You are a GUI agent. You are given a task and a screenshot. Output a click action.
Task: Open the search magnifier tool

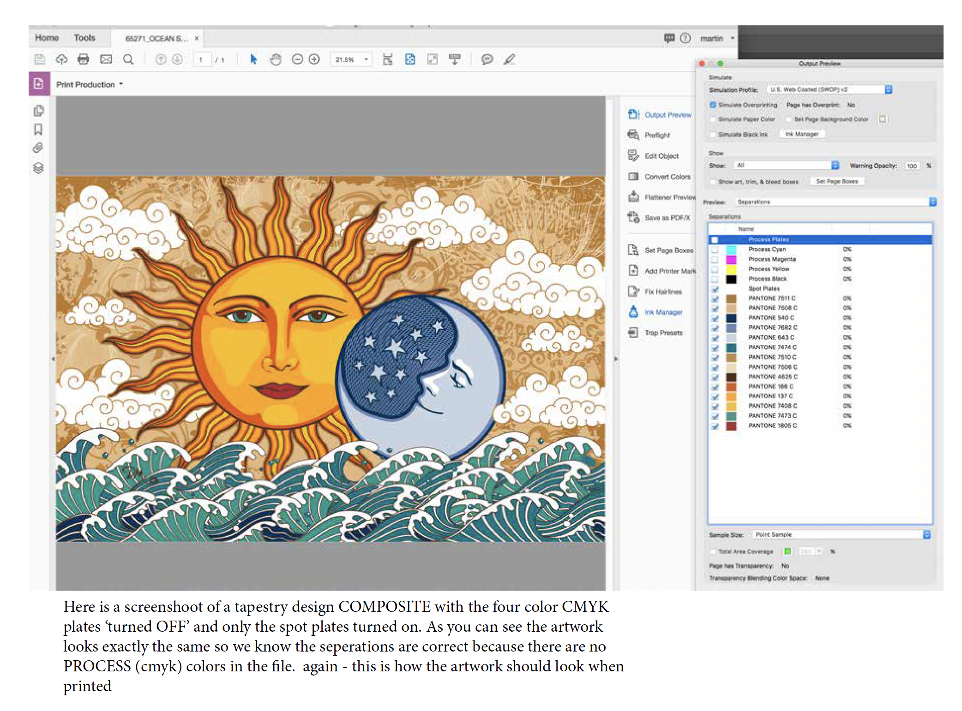(128, 59)
